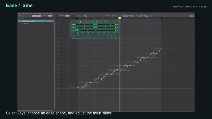The image size is (212, 119).
Task: Click the triple vertical bars icon in green panel
Action: 93,22
